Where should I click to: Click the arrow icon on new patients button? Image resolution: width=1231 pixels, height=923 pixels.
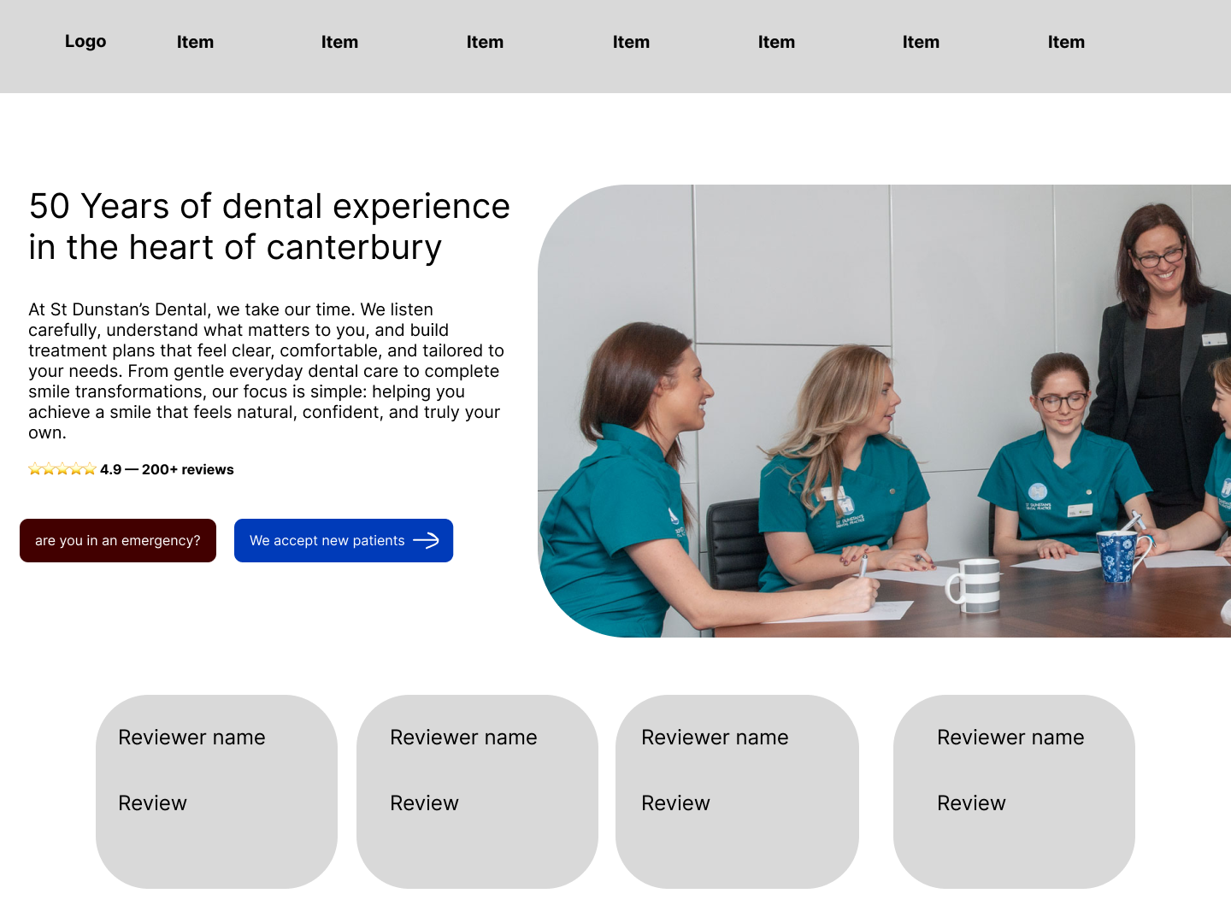click(x=426, y=540)
